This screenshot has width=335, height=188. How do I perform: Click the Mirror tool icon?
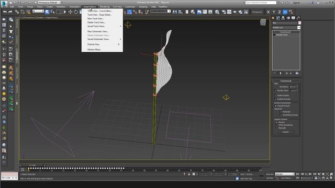(x=175, y=12)
